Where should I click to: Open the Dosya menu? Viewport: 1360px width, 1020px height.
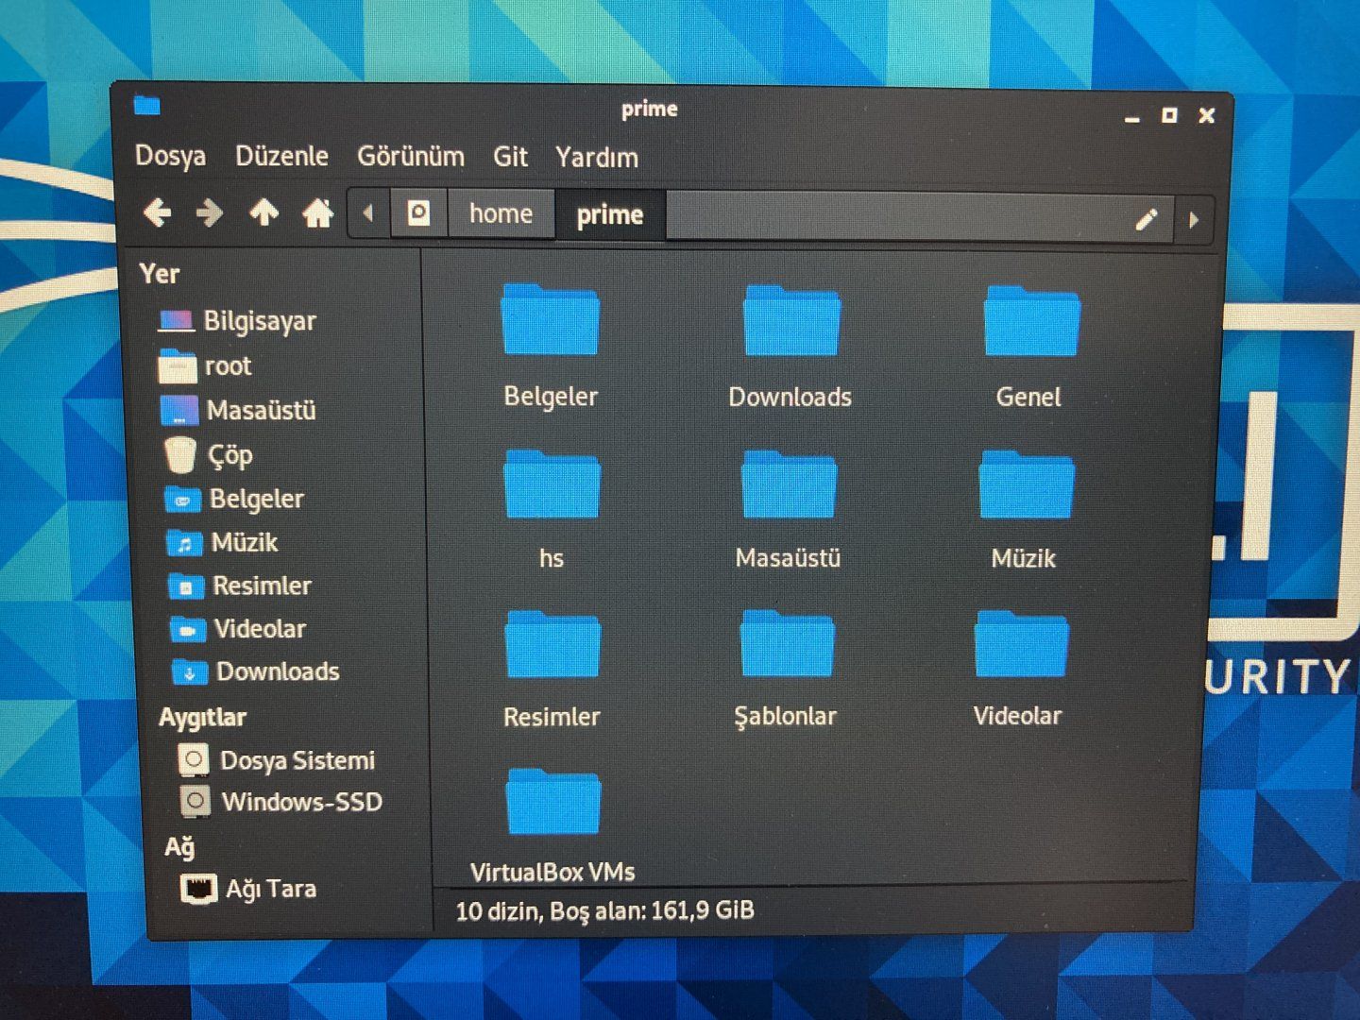point(170,156)
